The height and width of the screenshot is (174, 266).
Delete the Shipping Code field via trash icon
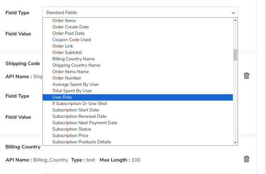click(x=246, y=76)
